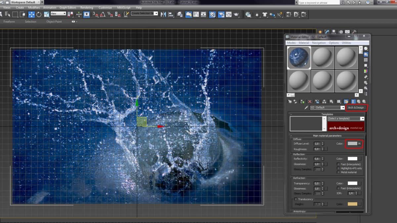The height and width of the screenshot is (223, 397).
Task: Select the Move transform tool
Action: (x=31, y=14)
